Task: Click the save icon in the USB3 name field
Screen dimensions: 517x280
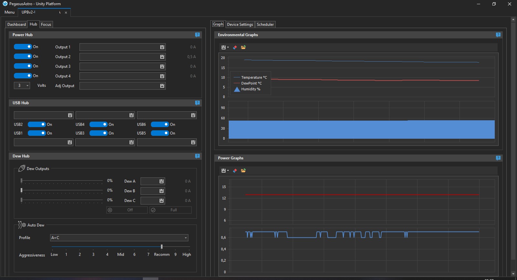Action: point(132,142)
